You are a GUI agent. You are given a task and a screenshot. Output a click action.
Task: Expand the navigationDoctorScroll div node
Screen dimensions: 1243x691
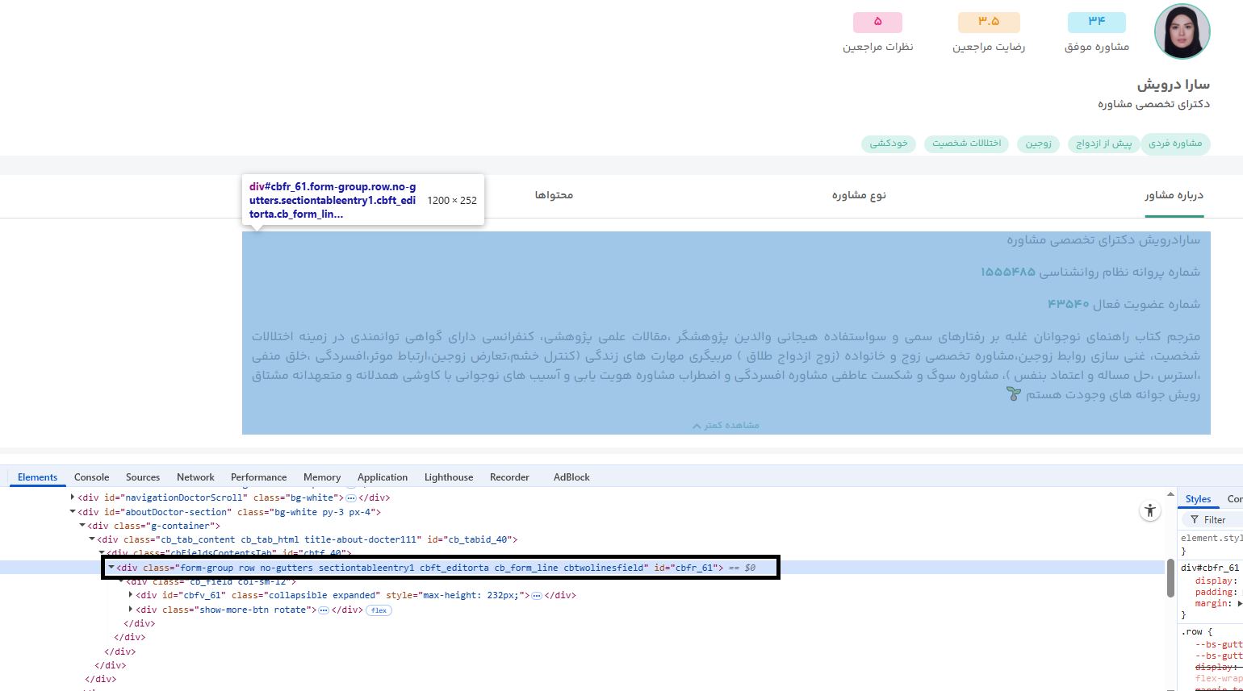click(x=73, y=498)
